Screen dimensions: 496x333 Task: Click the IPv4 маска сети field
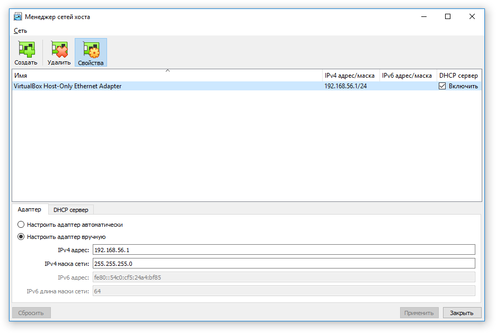click(284, 264)
